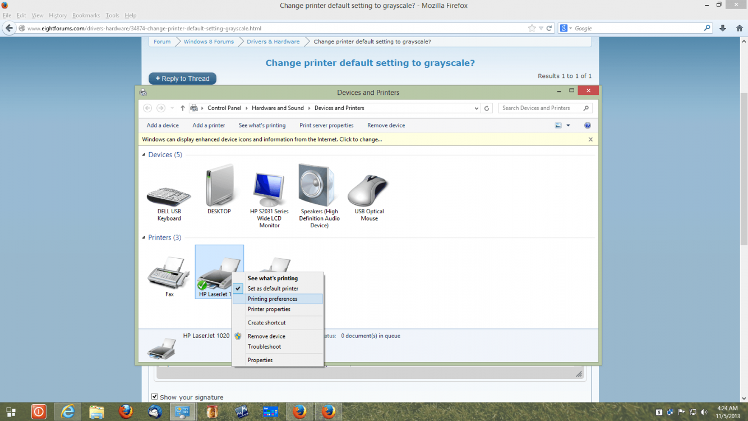Toggle the Show your signature checkbox
This screenshot has height=421, width=748.
155,397
